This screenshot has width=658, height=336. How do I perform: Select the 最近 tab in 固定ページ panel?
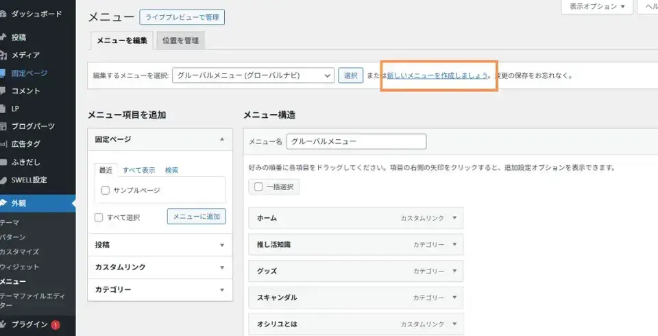tap(106, 170)
